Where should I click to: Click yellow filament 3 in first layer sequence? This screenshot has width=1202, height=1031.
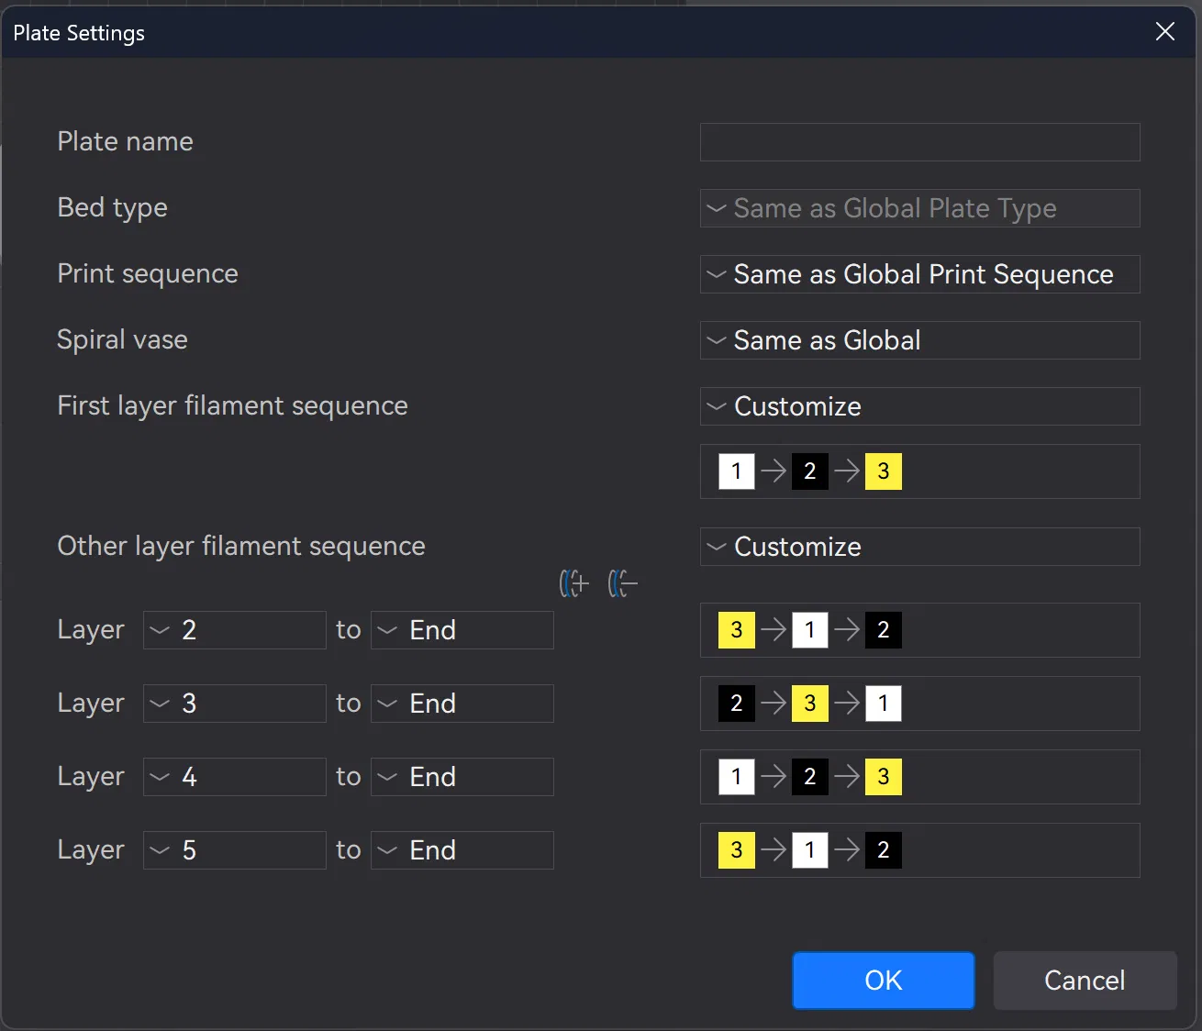[x=883, y=471]
